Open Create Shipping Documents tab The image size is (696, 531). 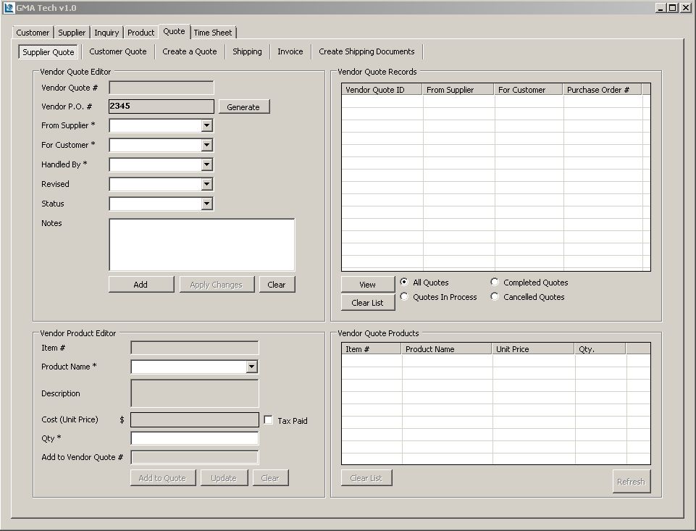click(366, 52)
